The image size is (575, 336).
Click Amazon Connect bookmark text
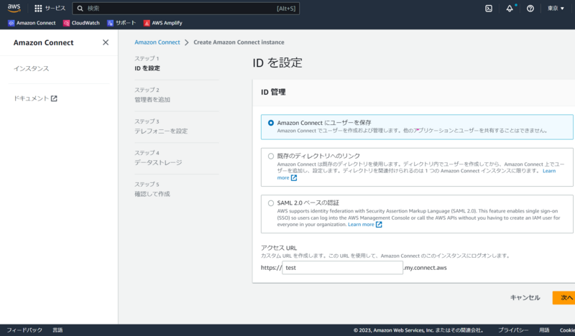[36, 23]
